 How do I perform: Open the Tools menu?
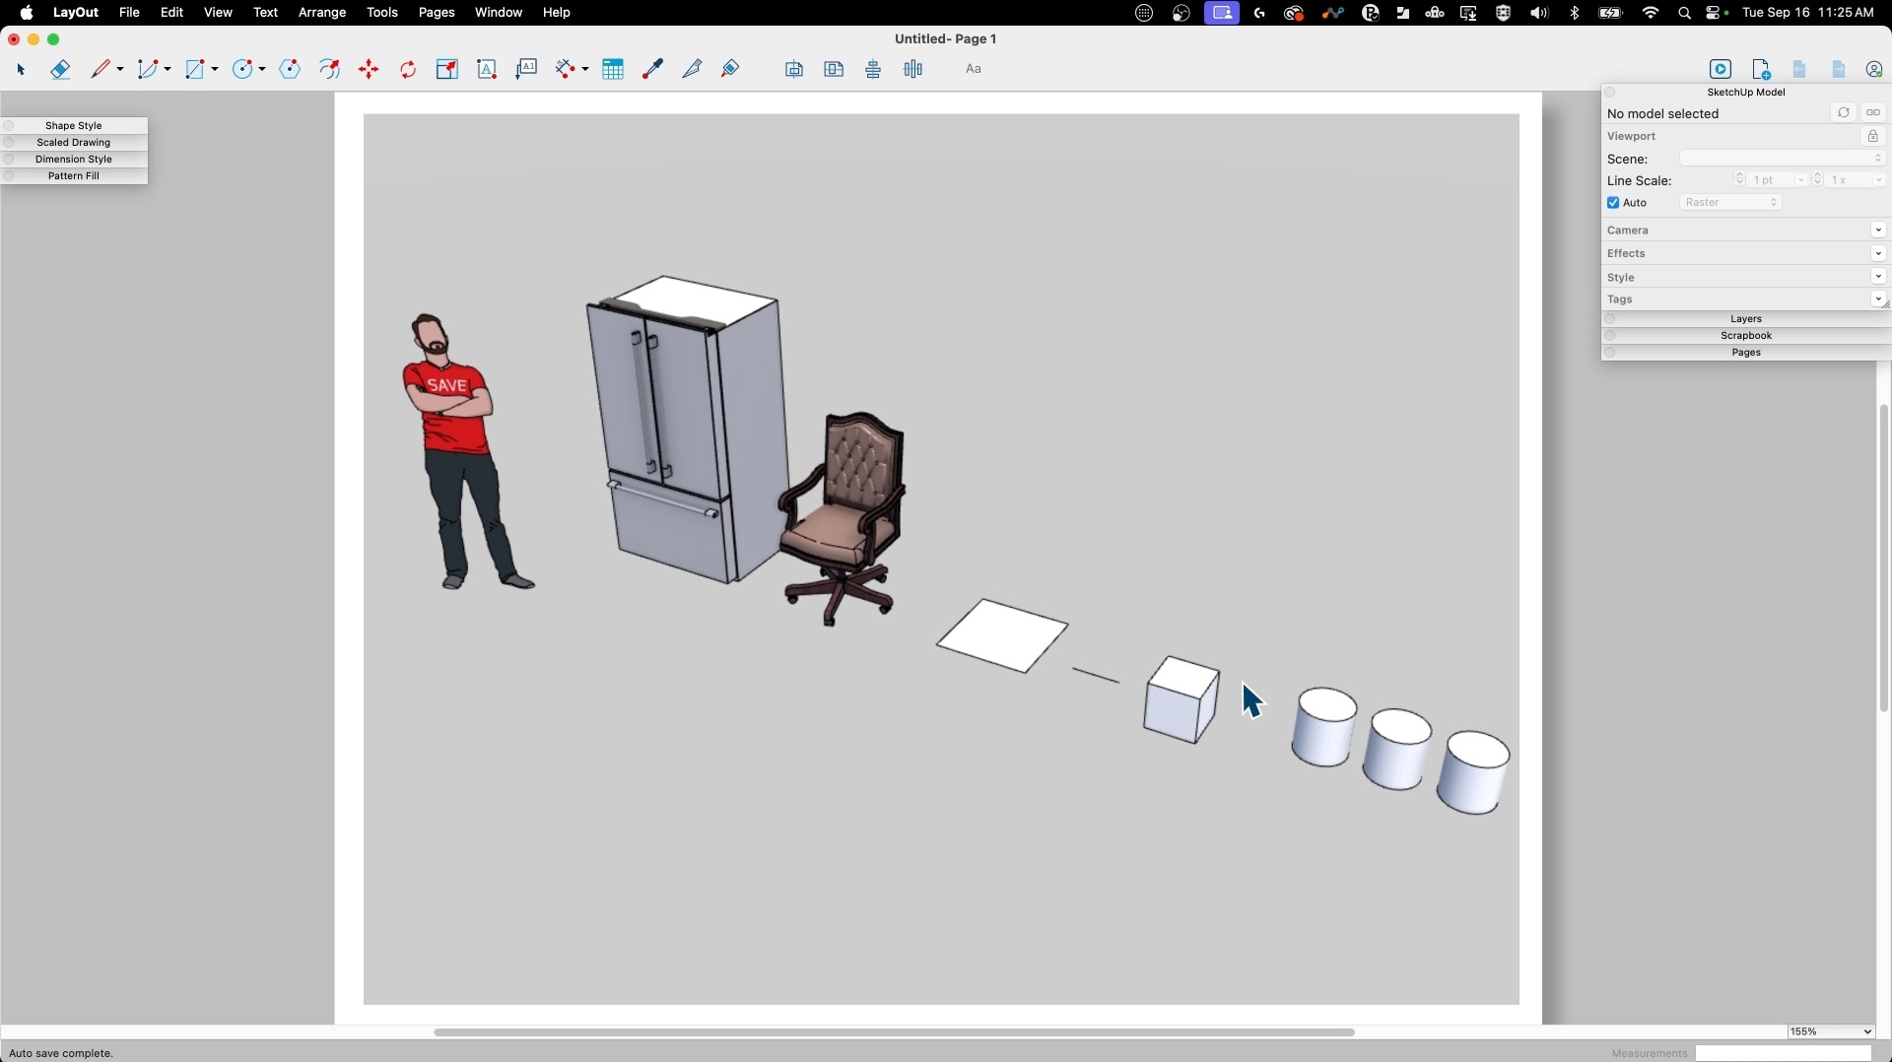point(382,13)
